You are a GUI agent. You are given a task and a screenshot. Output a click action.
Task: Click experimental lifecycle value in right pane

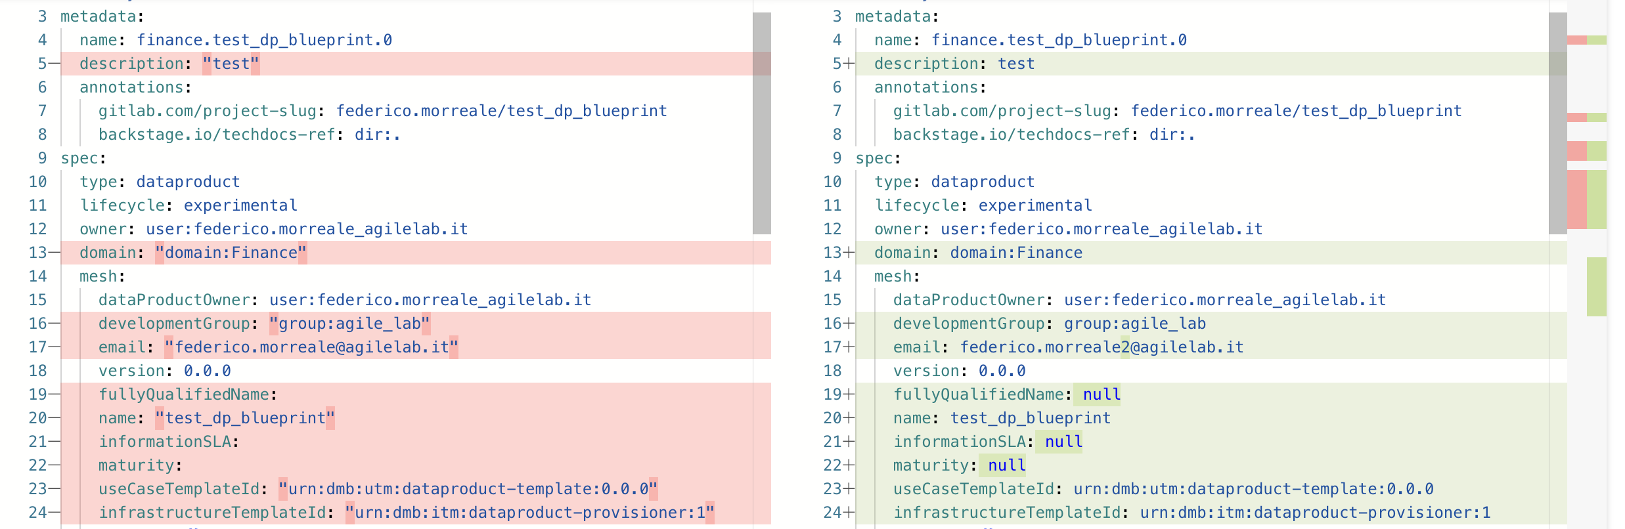1035,205
